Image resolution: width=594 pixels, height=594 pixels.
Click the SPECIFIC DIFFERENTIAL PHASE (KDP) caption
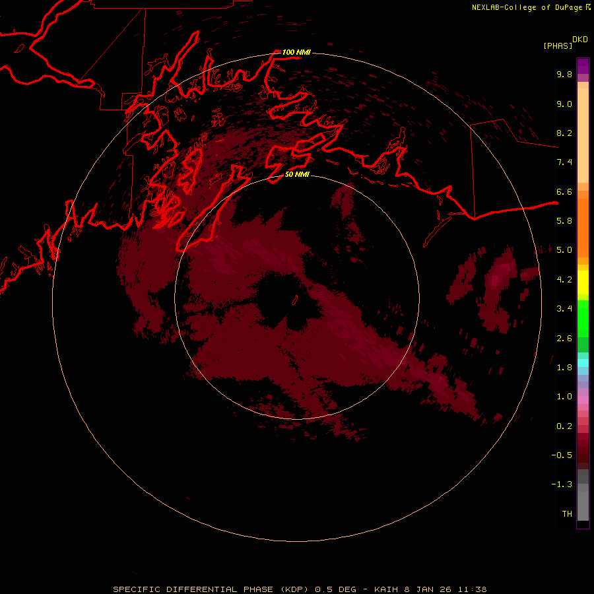[x=212, y=589]
